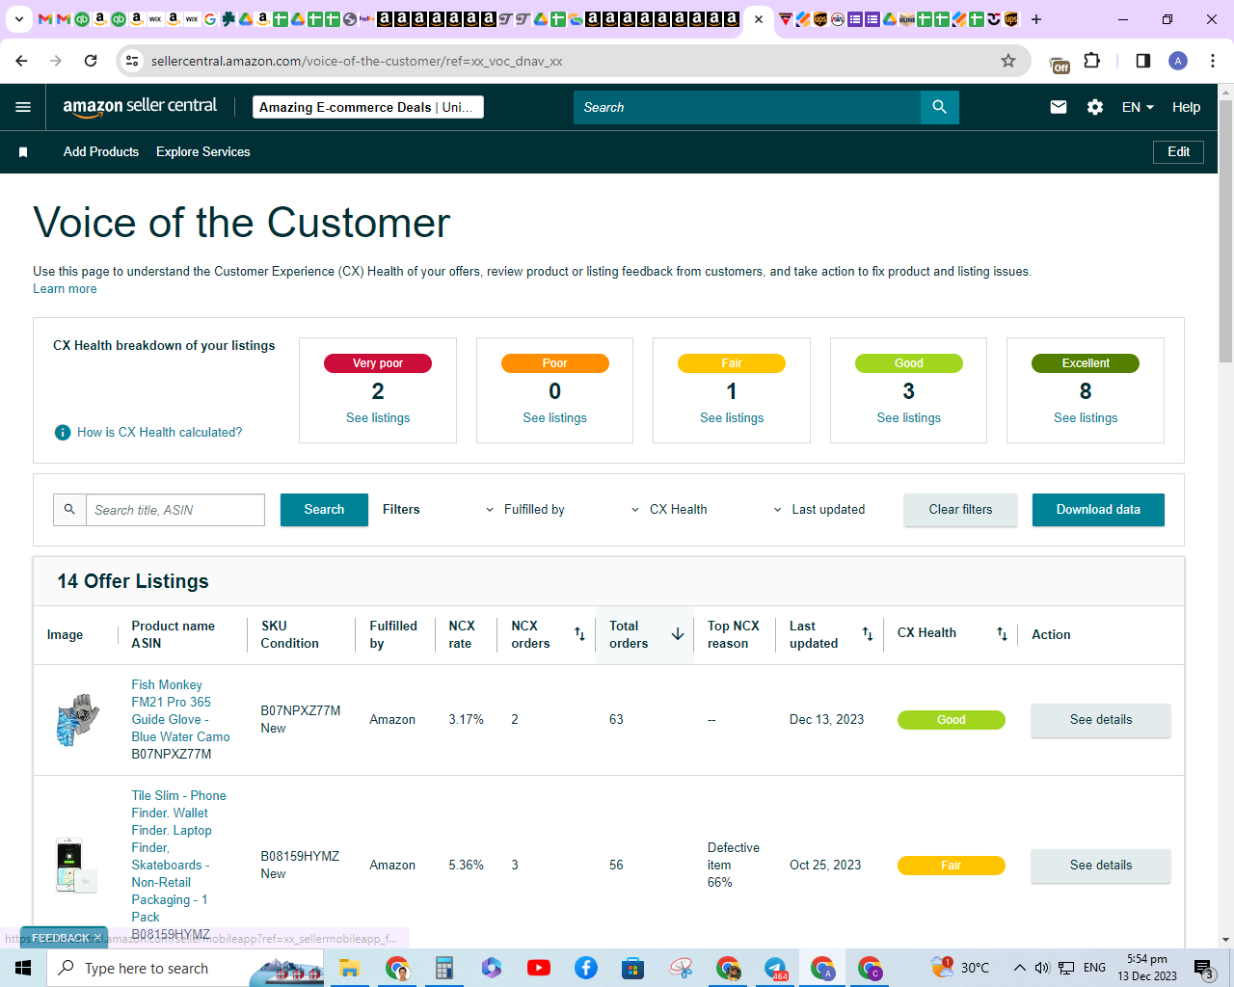Open the Chrome side panel

tap(1143, 61)
